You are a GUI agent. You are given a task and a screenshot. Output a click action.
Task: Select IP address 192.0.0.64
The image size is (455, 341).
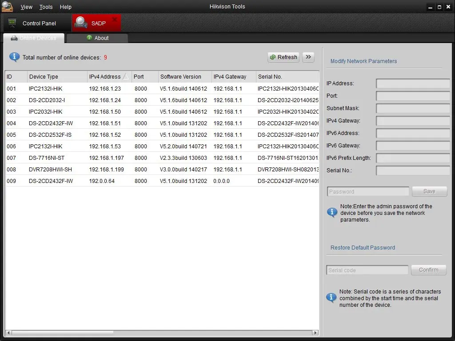coord(102,181)
